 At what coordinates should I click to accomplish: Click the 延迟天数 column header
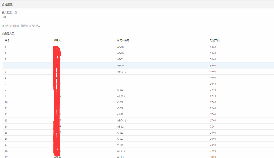(x=215, y=40)
